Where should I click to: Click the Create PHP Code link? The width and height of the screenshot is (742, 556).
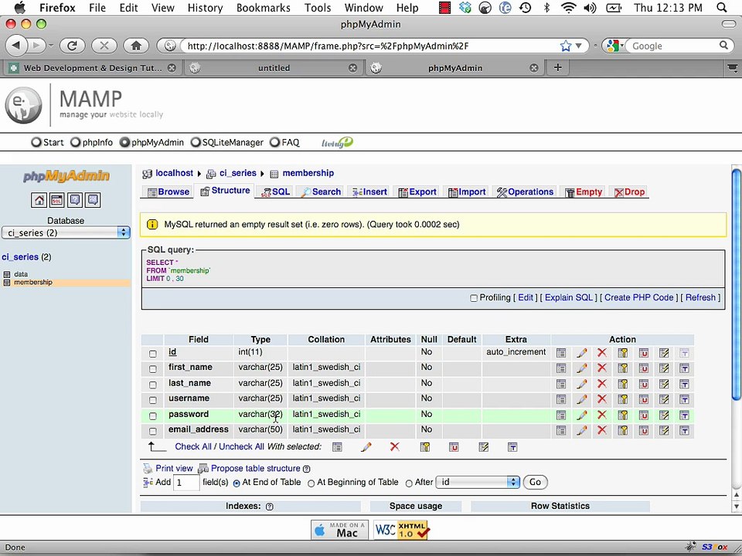pos(639,297)
